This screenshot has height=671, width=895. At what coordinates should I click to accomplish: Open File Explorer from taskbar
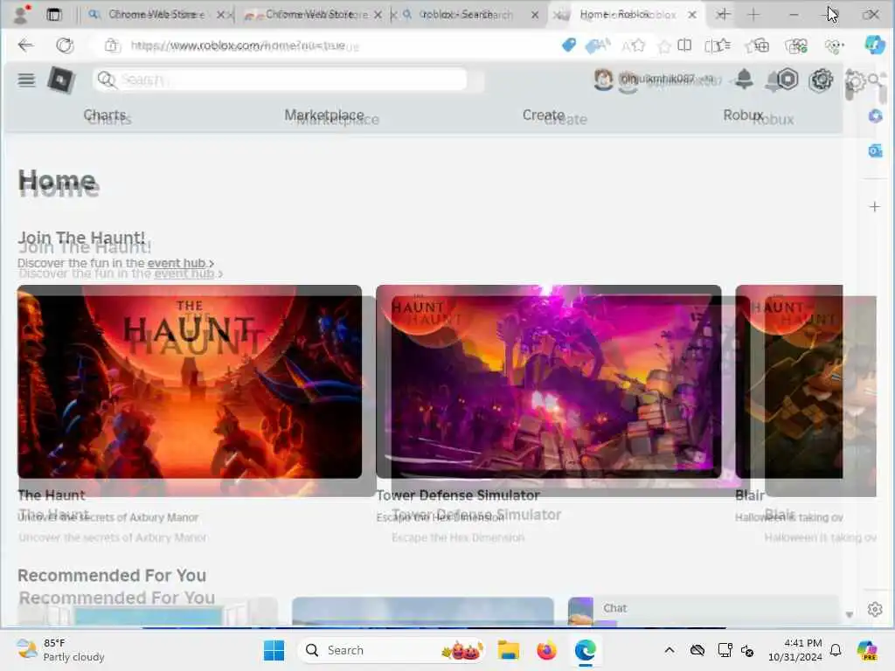click(508, 650)
